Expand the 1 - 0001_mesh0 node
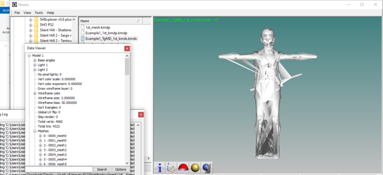 [40, 140]
